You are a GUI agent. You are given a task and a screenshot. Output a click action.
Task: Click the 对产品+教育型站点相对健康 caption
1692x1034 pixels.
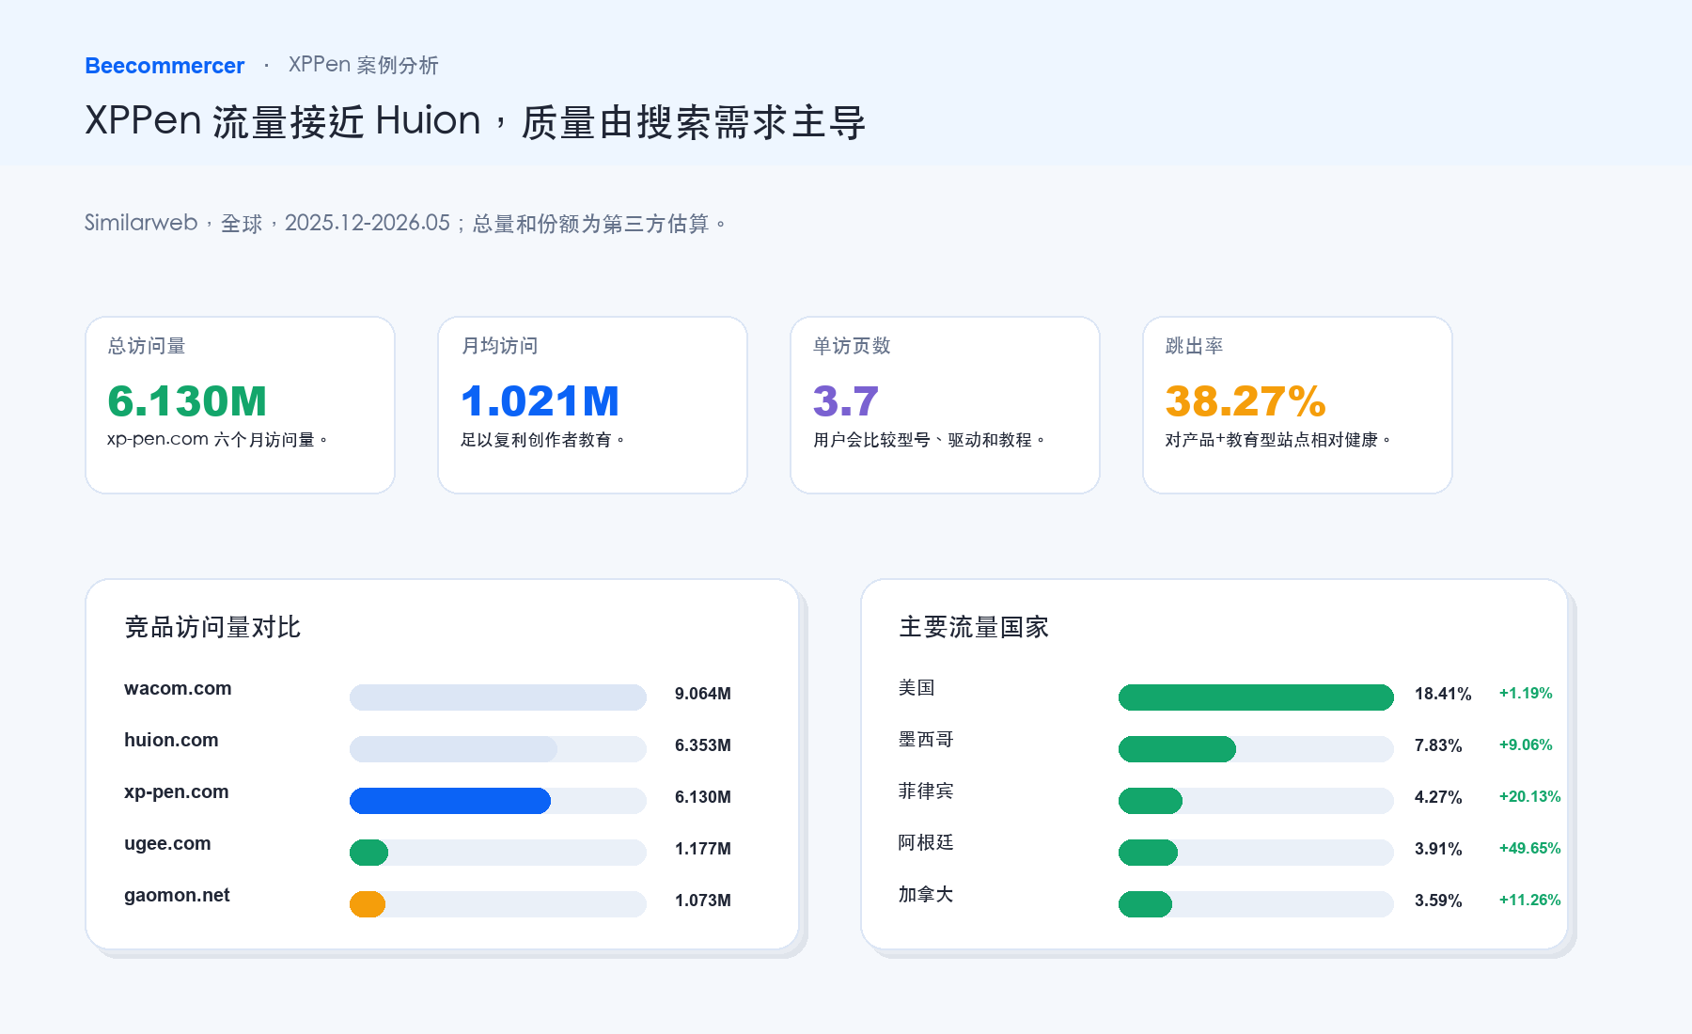click(1277, 439)
